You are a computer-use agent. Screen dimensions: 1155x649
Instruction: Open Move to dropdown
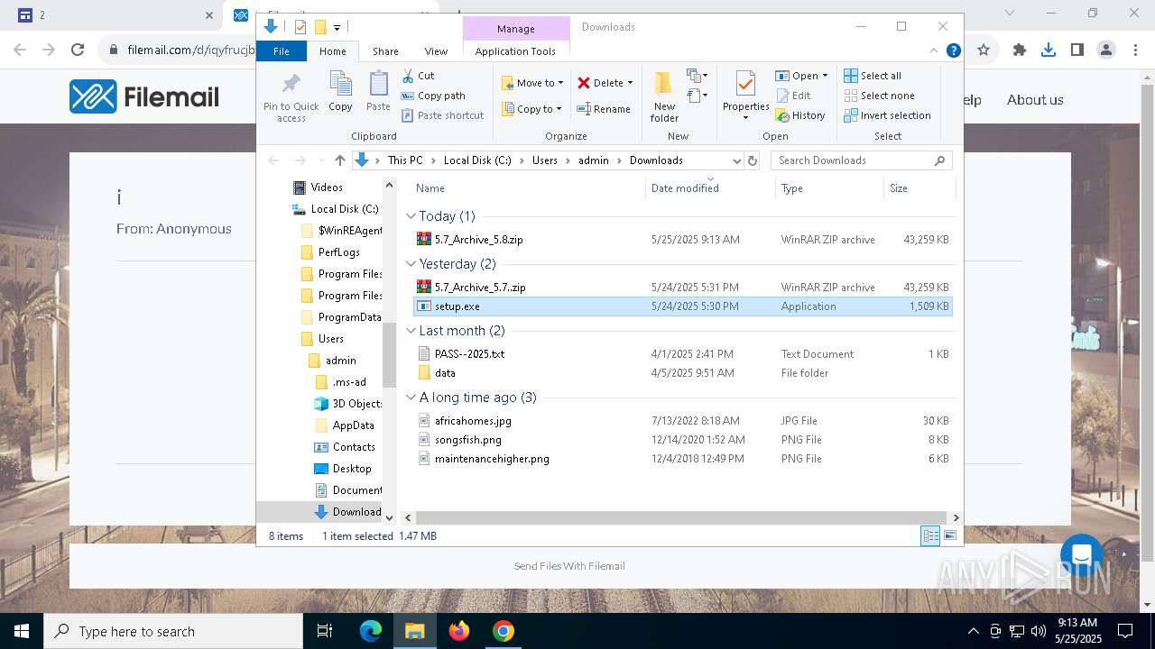pyautogui.click(x=532, y=83)
